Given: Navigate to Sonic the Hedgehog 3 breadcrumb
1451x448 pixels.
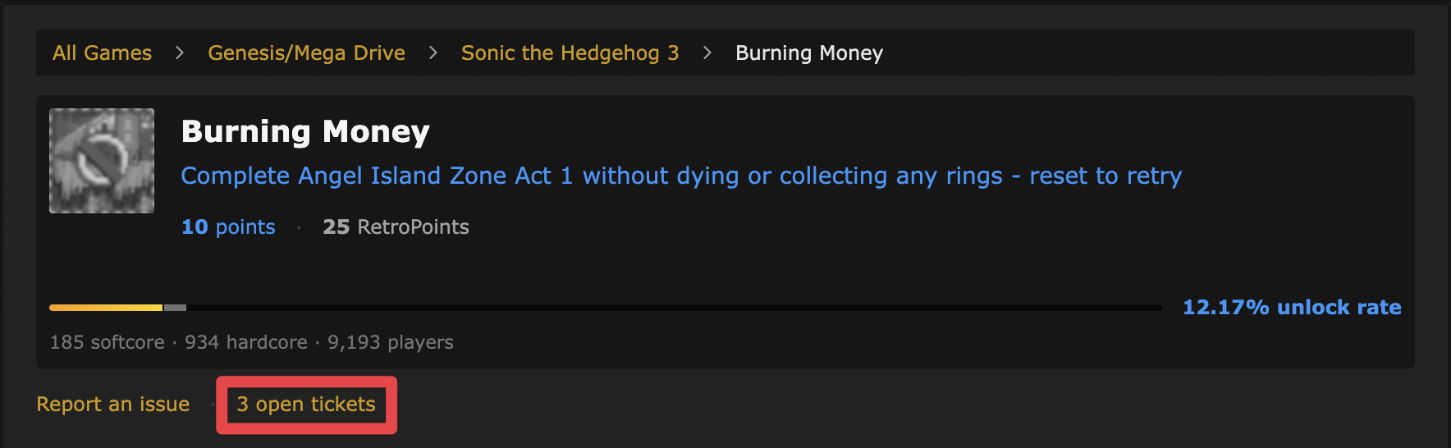Looking at the screenshot, I should (570, 53).
